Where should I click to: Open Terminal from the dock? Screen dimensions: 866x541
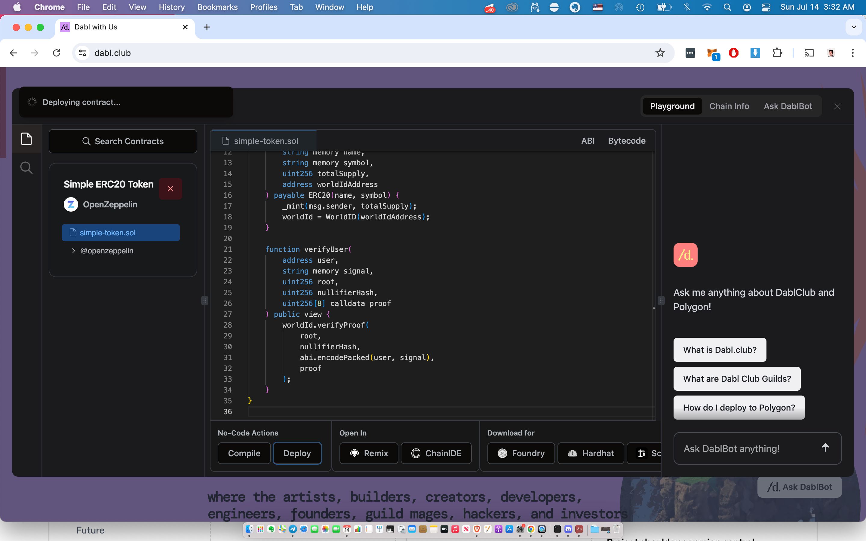(x=557, y=529)
